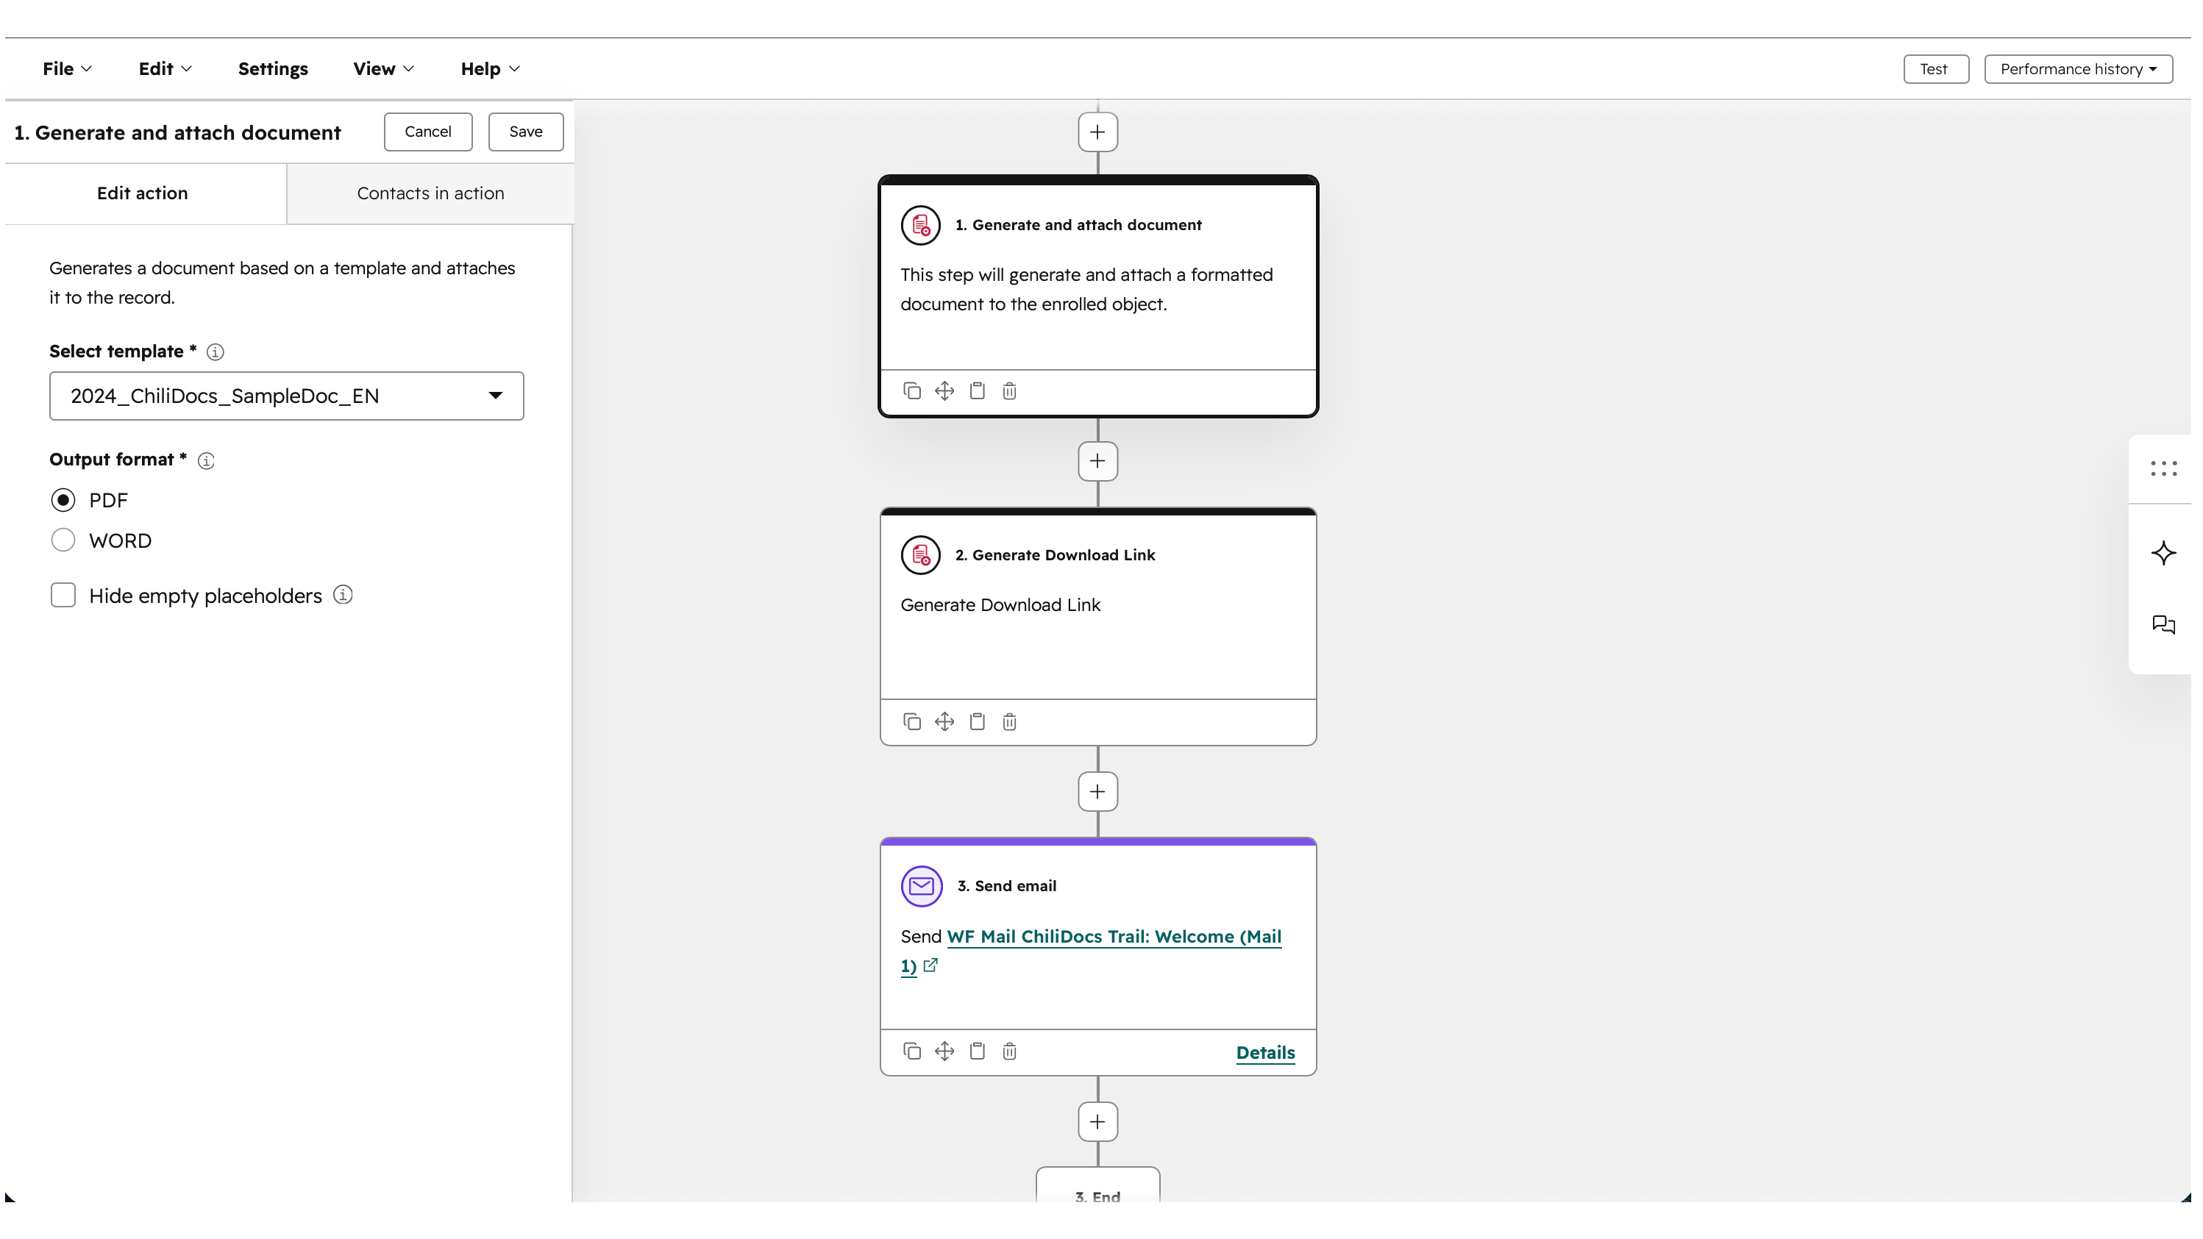Open WF Mail ChiliDocs Trail Welcome email link
The width and height of the screenshot is (2203, 1239).
coord(1114,938)
